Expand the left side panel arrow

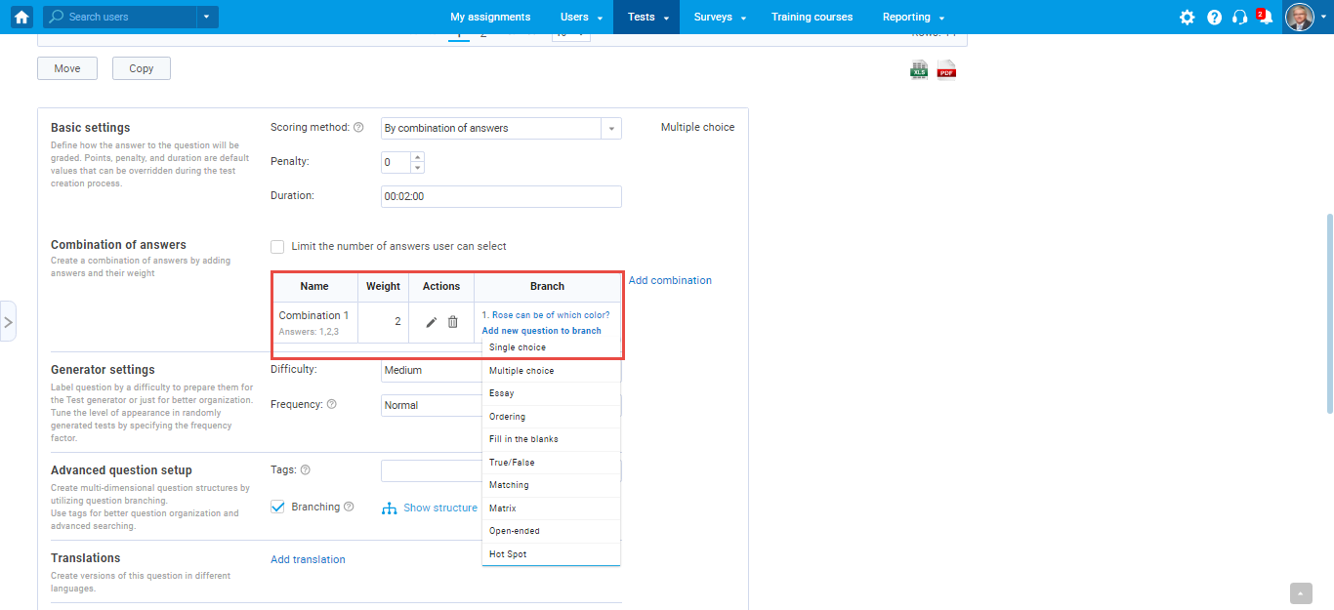[x=8, y=321]
